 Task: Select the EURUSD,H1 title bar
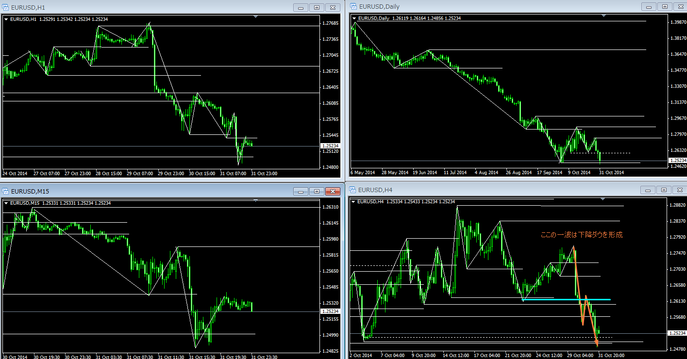point(146,8)
